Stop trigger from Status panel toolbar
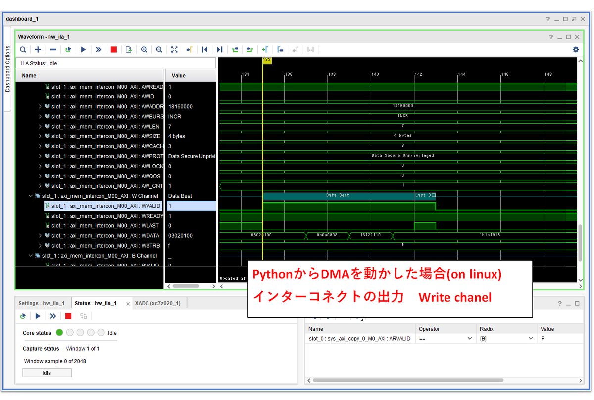Image resolution: width=594 pixels, height=400 pixels. pos(68,316)
